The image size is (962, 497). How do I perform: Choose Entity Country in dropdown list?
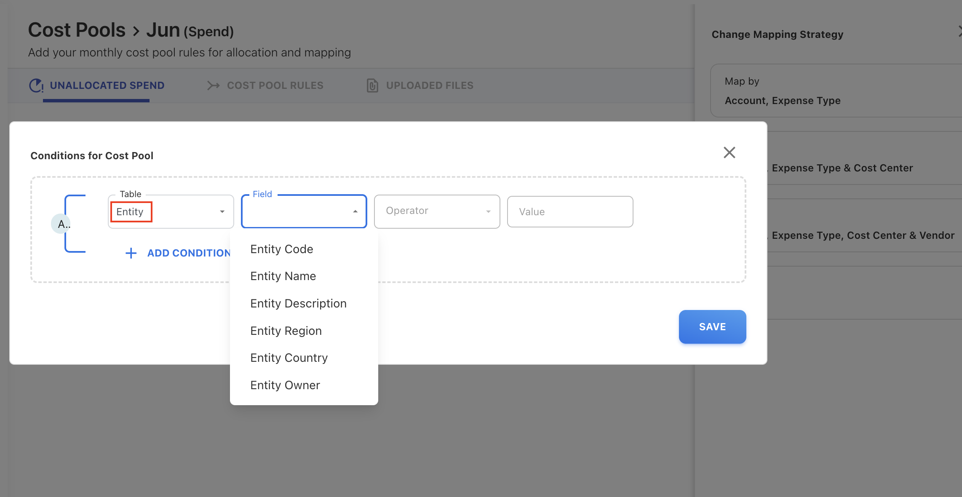click(x=289, y=358)
